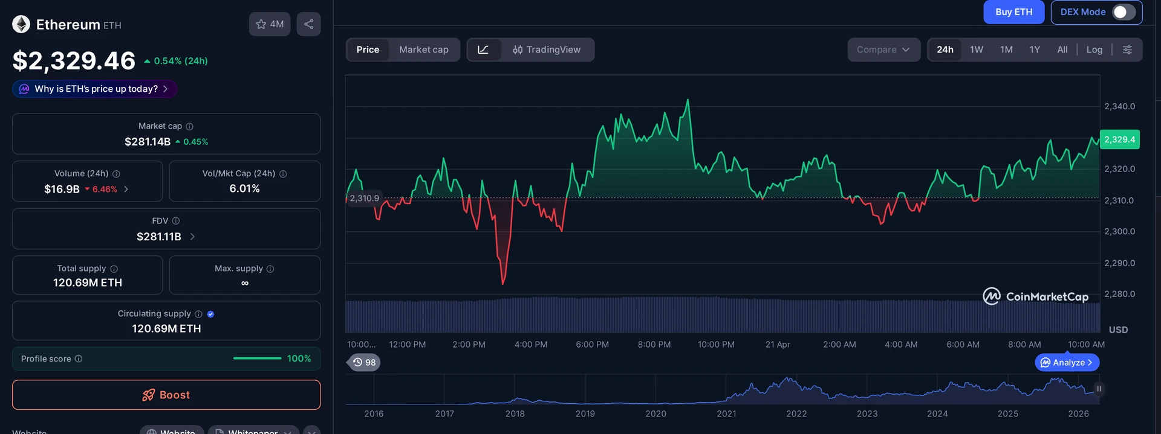Viewport: 1161px width, 434px height.
Task: Choose the 24h time range
Action: tap(945, 49)
